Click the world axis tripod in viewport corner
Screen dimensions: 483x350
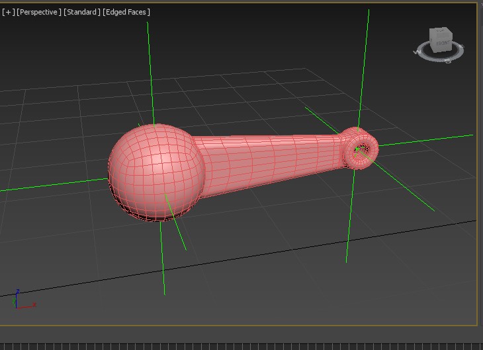click(19, 301)
